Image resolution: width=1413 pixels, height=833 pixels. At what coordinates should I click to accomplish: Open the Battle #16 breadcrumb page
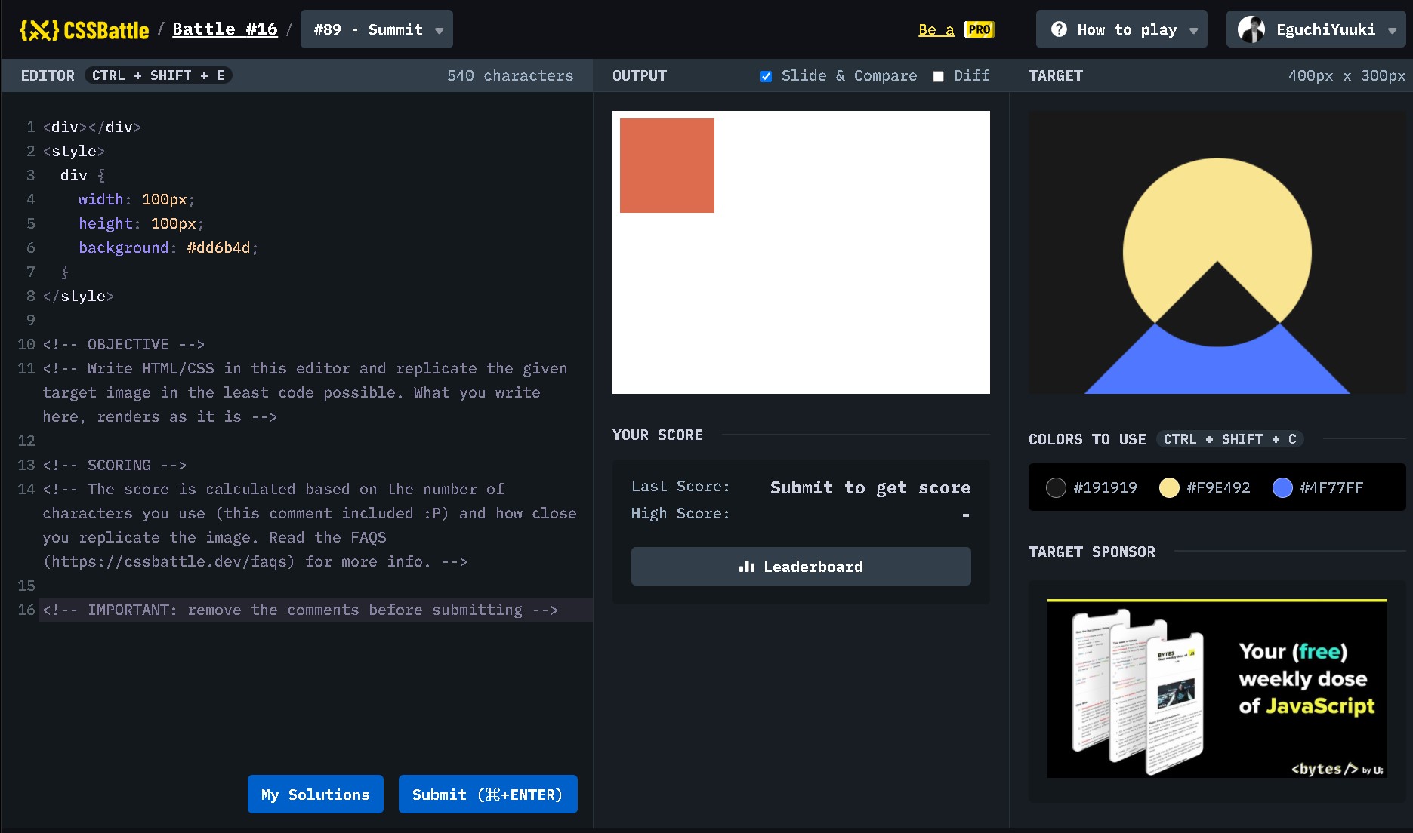[x=224, y=29]
